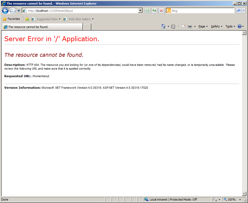This screenshot has width=248, height=203.
Task: Expand Web Slice Gallery dropdown arrow
Action: coord(93,19)
